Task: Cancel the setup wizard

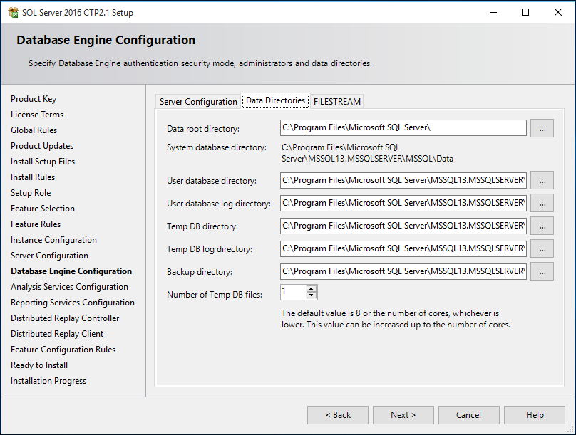Action: (x=469, y=415)
